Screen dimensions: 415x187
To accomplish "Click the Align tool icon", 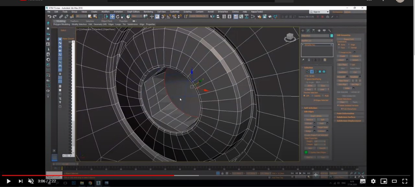I will 218,16.
